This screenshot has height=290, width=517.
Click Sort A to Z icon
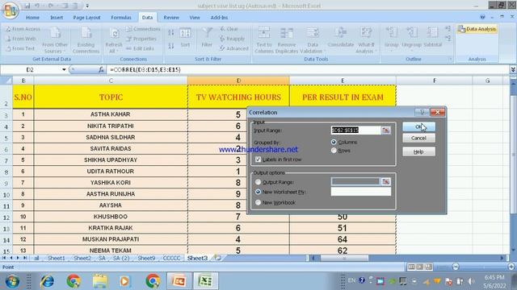[x=170, y=32]
